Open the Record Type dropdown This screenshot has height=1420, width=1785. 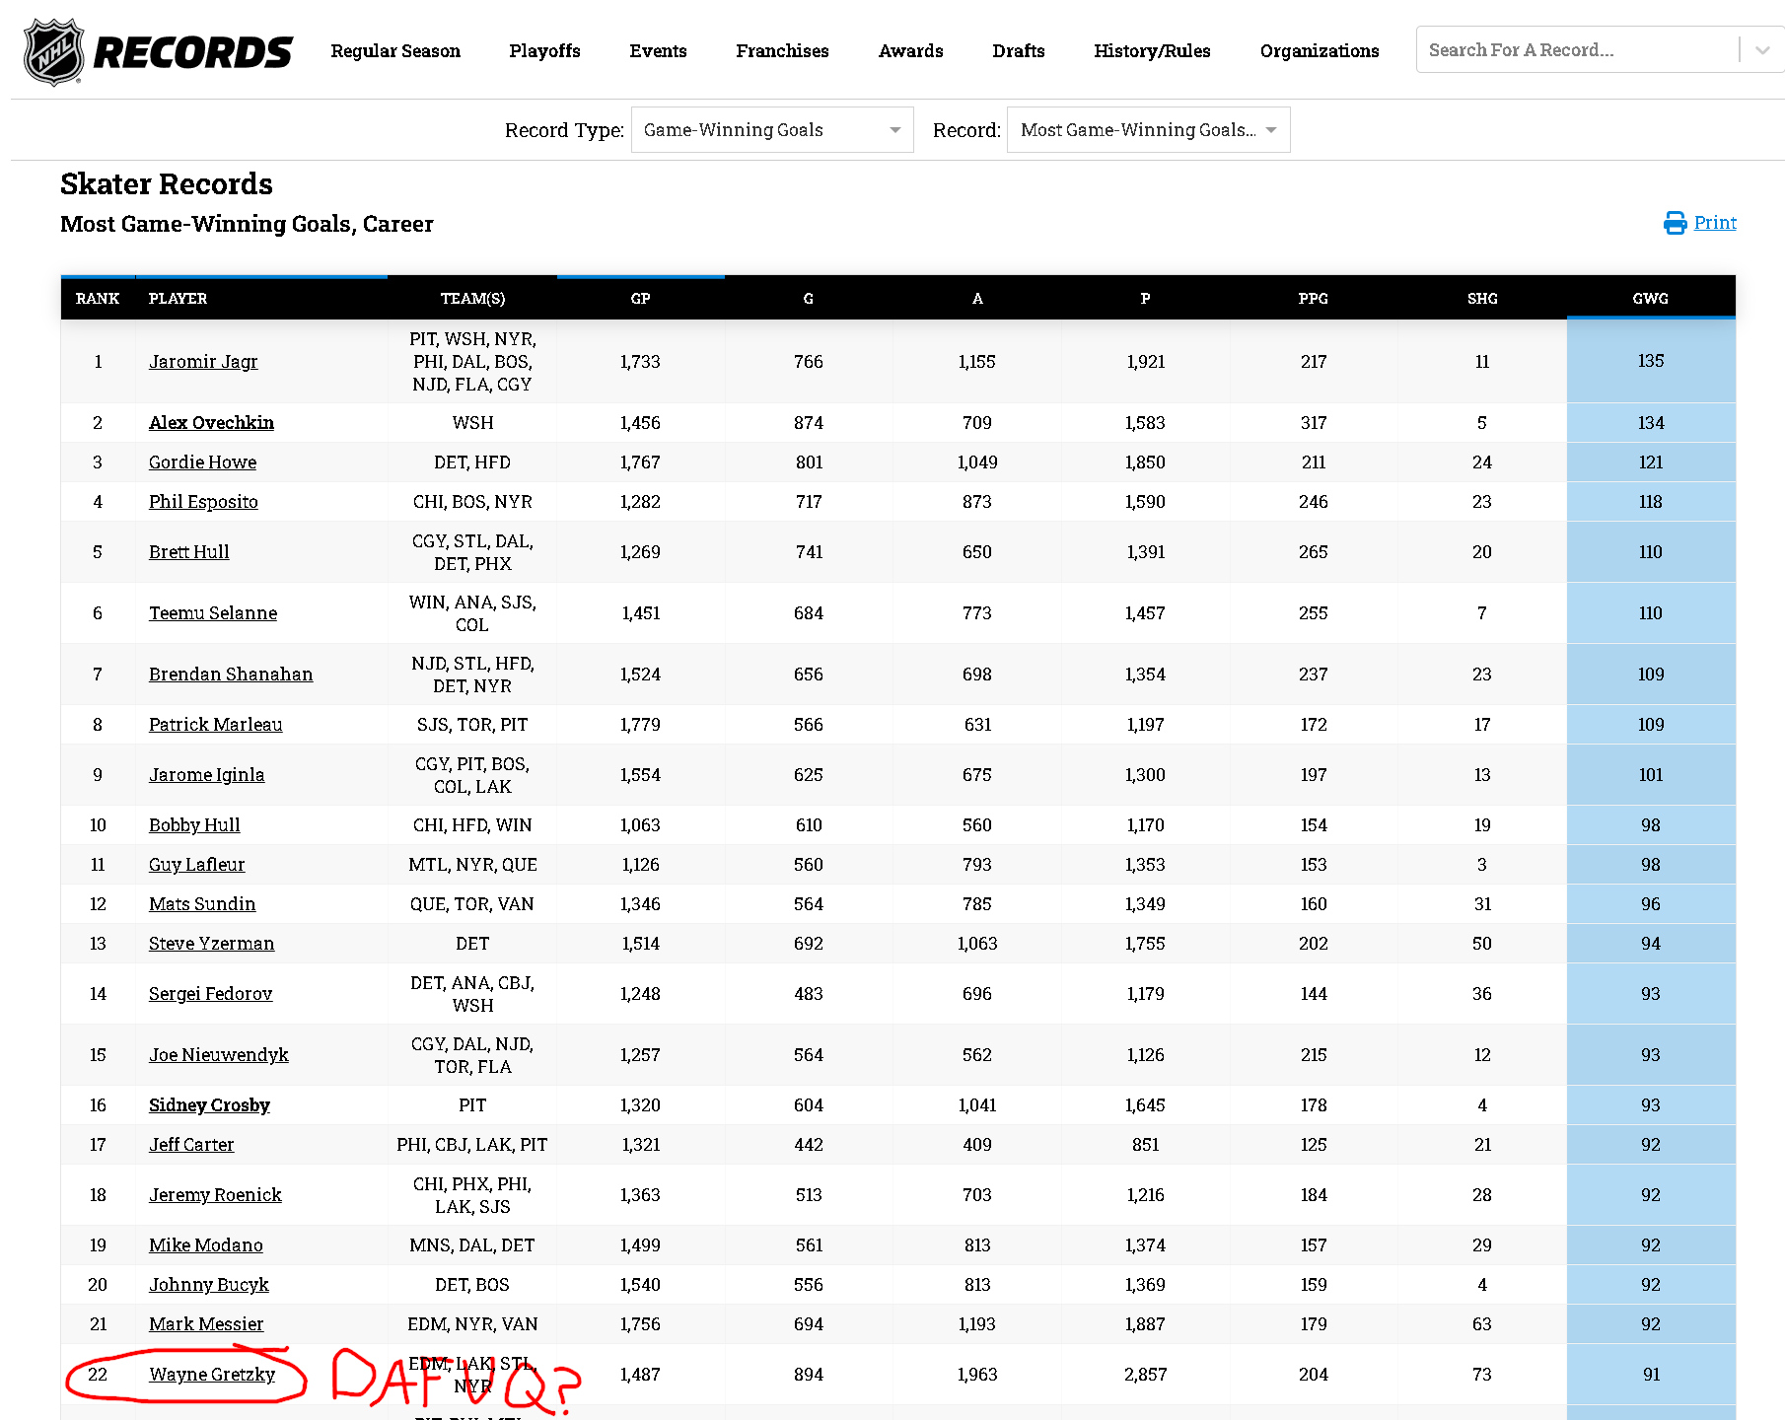[x=772, y=130]
